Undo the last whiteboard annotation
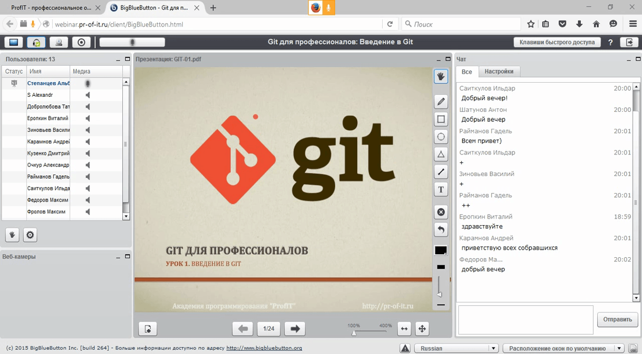 (x=441, y=230)
